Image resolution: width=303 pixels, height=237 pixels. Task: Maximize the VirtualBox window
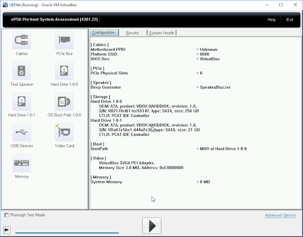tap(281, 5)
